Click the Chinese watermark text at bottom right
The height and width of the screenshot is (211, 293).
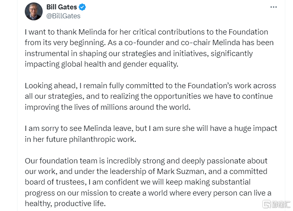pos(281,203)
